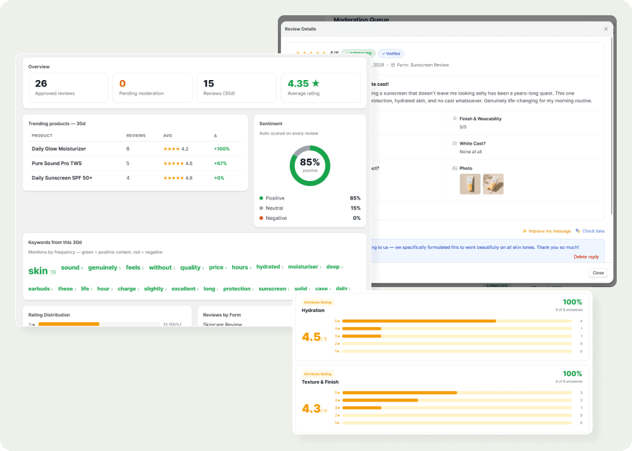The height and width of the screenshot is (451, 632).
Task: Click the 'None at all' White Cast answer
Action: pyautogui.click(x=471, y=152)
